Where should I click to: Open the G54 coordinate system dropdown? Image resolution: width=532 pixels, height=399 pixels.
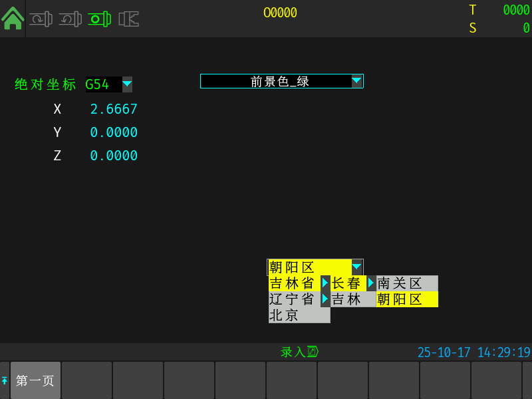[127, 84]
